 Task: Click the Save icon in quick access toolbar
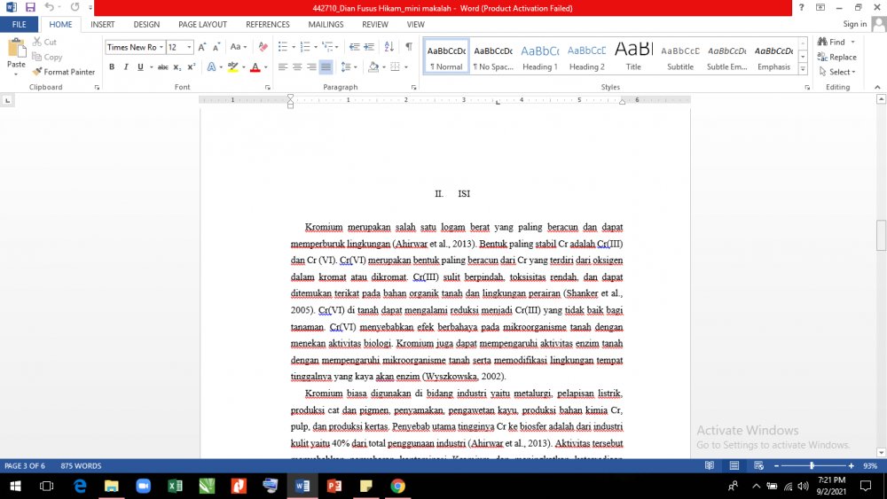click(x=30, y=7)
